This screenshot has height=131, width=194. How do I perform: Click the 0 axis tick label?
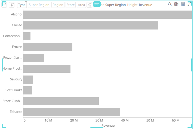point(24,120)
